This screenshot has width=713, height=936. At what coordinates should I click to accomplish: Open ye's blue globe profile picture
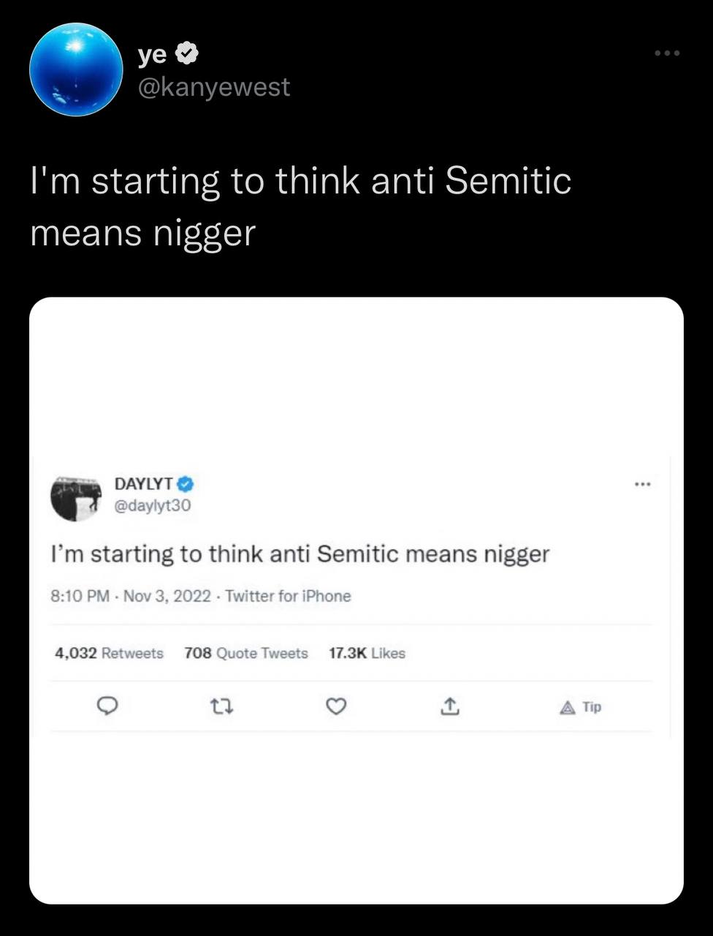tap(76, 69)
